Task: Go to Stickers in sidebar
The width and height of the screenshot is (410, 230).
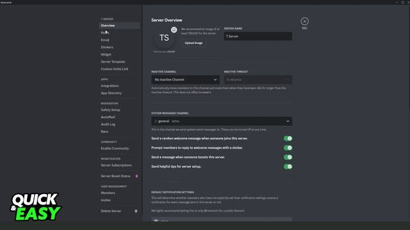Action: tap(120, 47)
